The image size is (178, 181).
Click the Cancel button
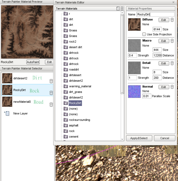165,138
